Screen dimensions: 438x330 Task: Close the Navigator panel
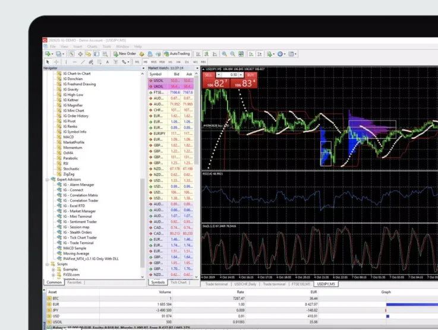click(144, 68)
